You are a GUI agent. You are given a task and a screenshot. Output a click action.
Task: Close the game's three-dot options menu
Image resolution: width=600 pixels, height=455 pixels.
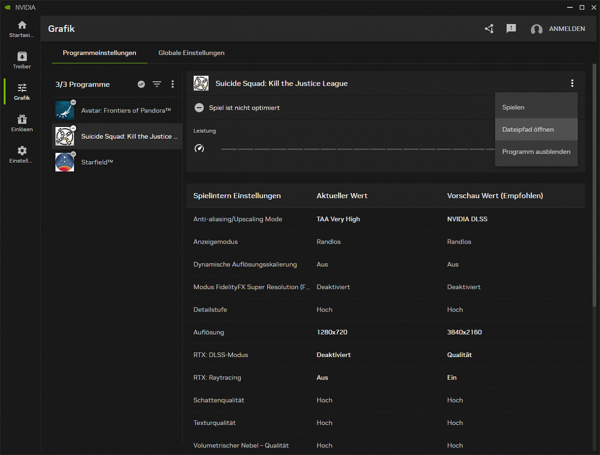(x=572, y=83)
